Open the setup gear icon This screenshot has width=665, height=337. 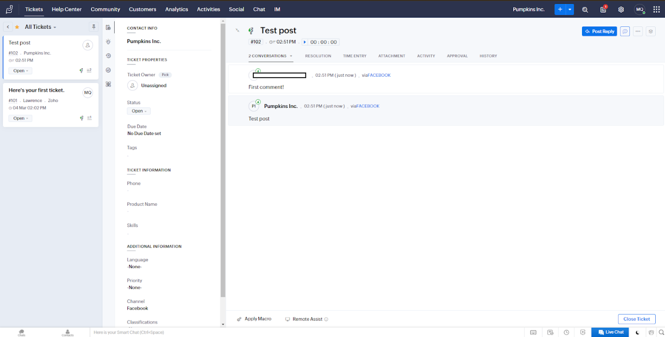click(x=621, y=9)
